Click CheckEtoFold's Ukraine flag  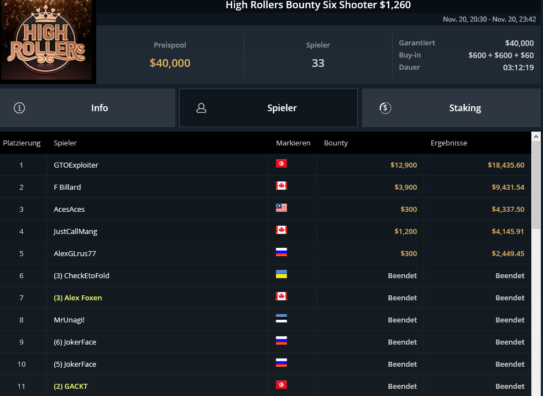tap(281, 274)
